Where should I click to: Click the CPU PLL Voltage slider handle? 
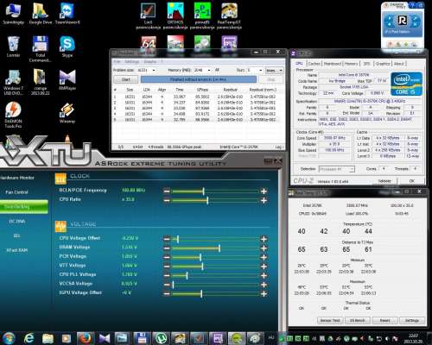[187, 276]
